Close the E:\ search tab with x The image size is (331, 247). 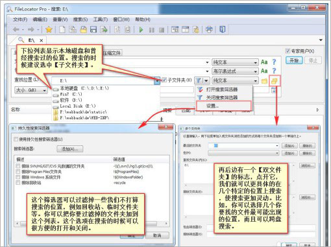(x=42, y=40)
